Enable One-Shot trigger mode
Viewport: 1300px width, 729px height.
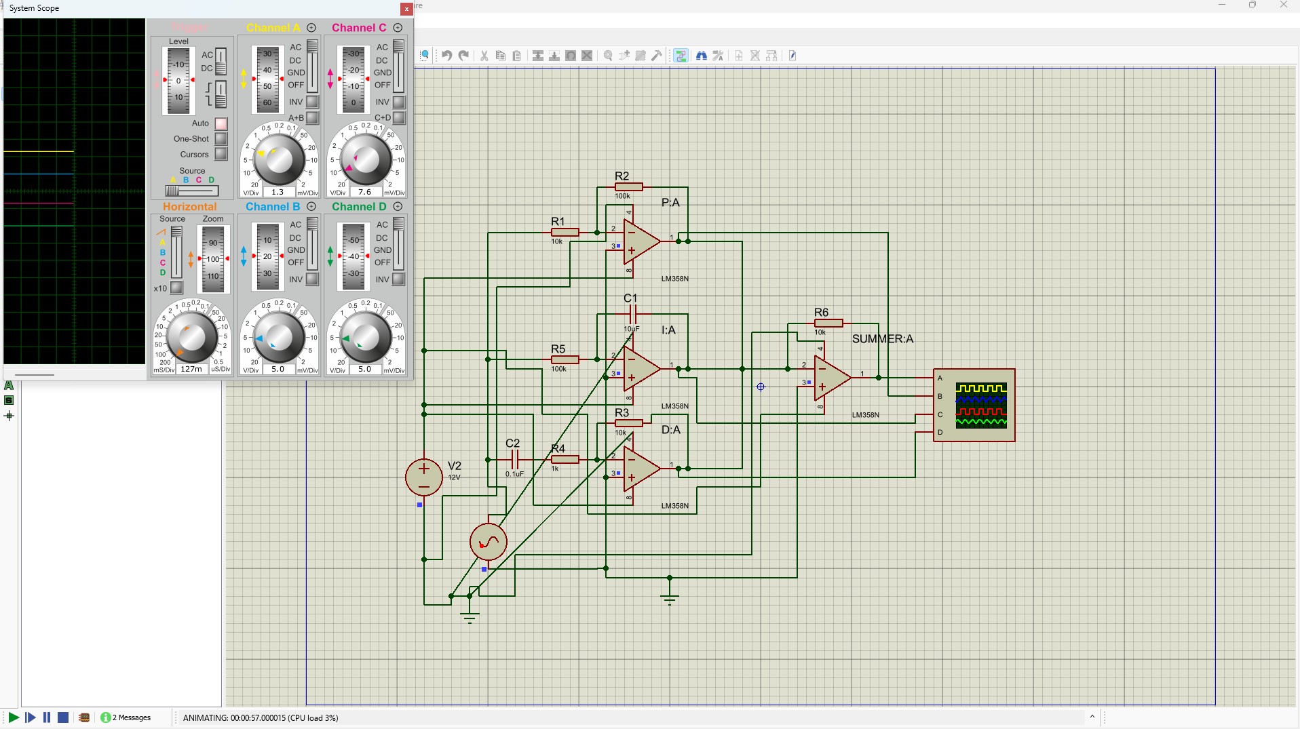coord(221,139)
